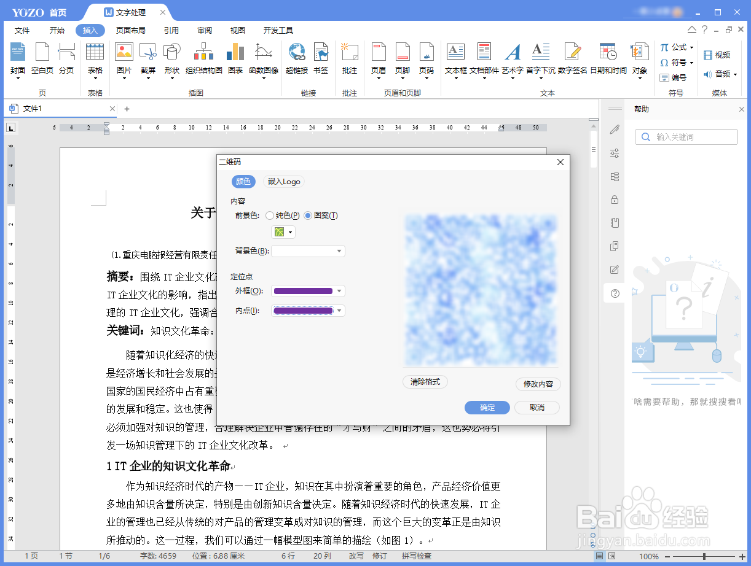
Task: Insert an organization chart (组织结构图)
Action: [204, 60]
